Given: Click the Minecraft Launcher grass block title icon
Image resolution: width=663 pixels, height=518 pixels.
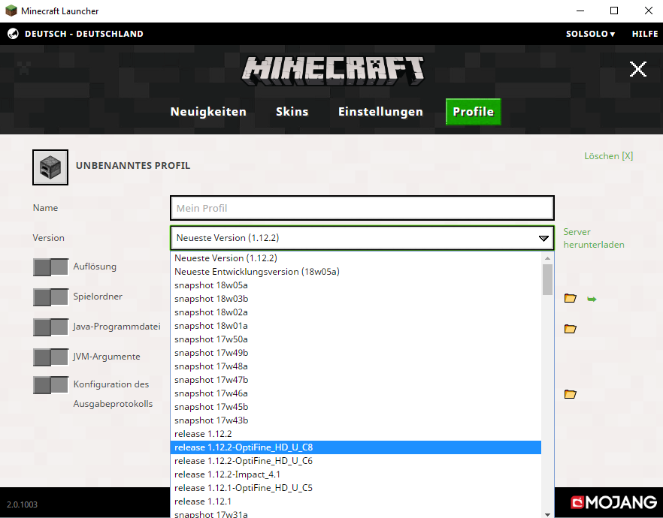Looking at the screenshot, I should [x=11, y=11].
